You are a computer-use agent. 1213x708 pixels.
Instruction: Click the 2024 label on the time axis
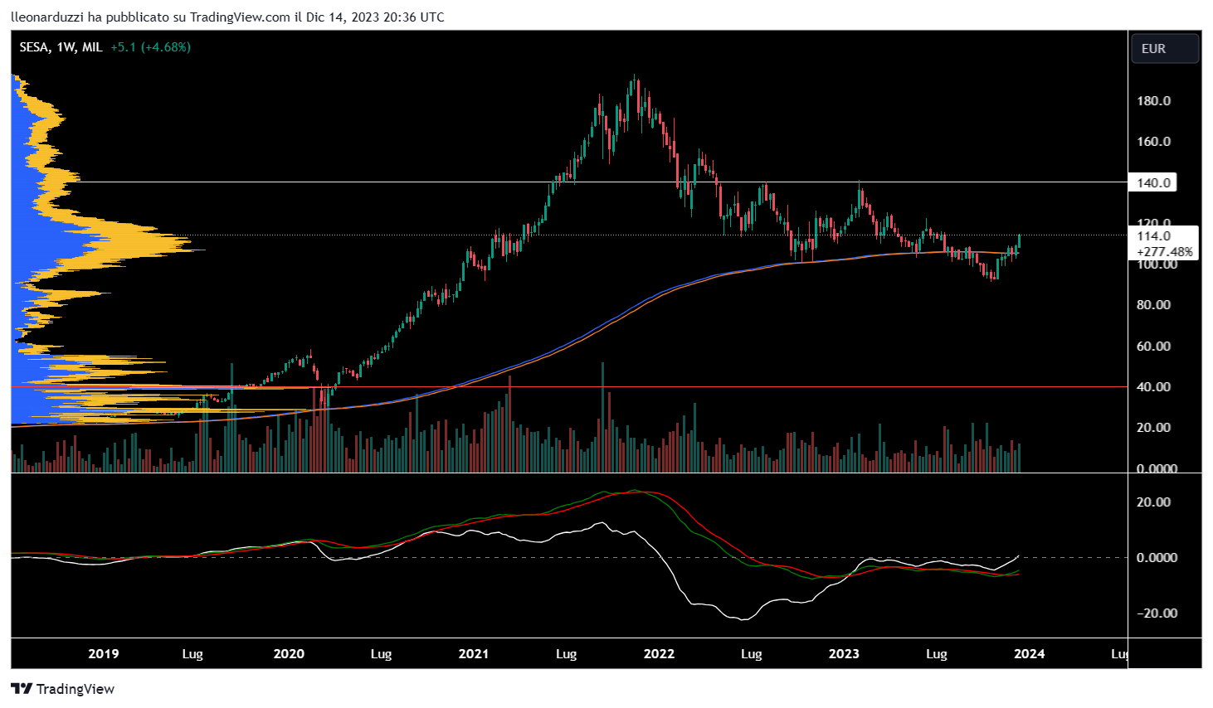(1030, 654)
